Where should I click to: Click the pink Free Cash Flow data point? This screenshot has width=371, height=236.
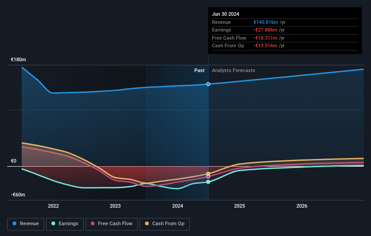tap(208, 177)
